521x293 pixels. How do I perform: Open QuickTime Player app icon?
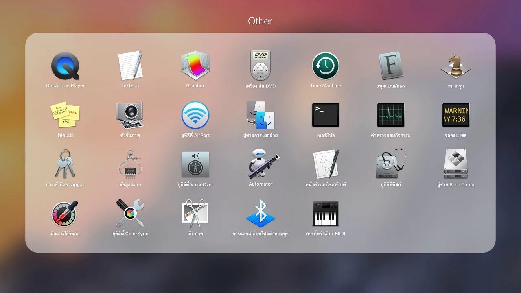point(65,66)
